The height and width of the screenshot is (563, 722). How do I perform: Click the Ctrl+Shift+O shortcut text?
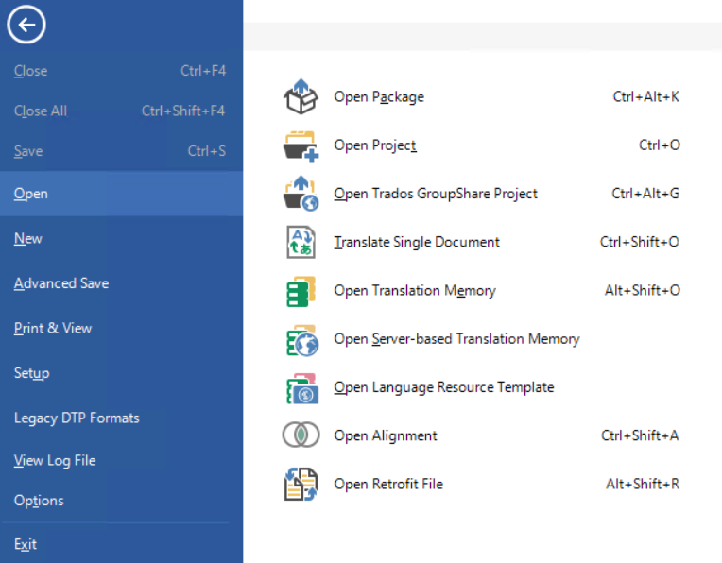[640, 242]
